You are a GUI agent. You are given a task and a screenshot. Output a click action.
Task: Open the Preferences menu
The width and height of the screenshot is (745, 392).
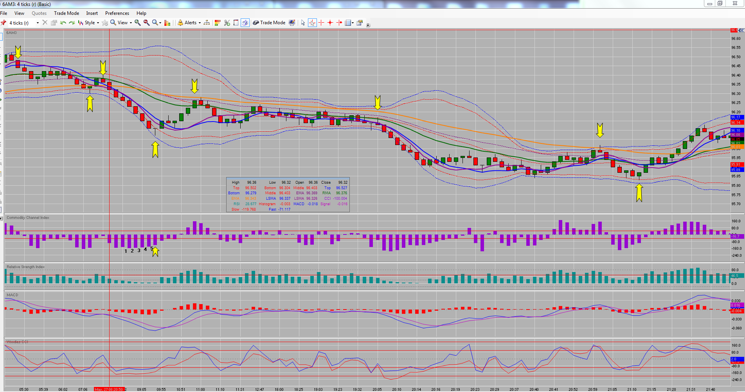click(117, 13)
